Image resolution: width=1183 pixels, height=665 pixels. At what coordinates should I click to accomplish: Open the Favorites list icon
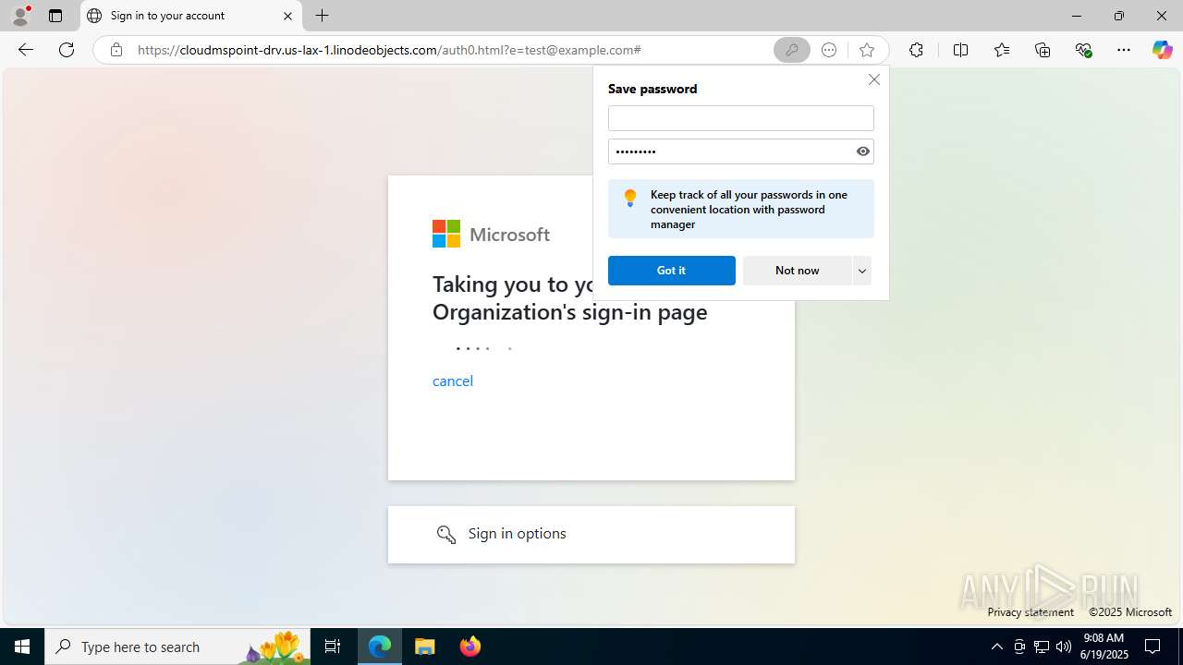(x=1002, y=50)
